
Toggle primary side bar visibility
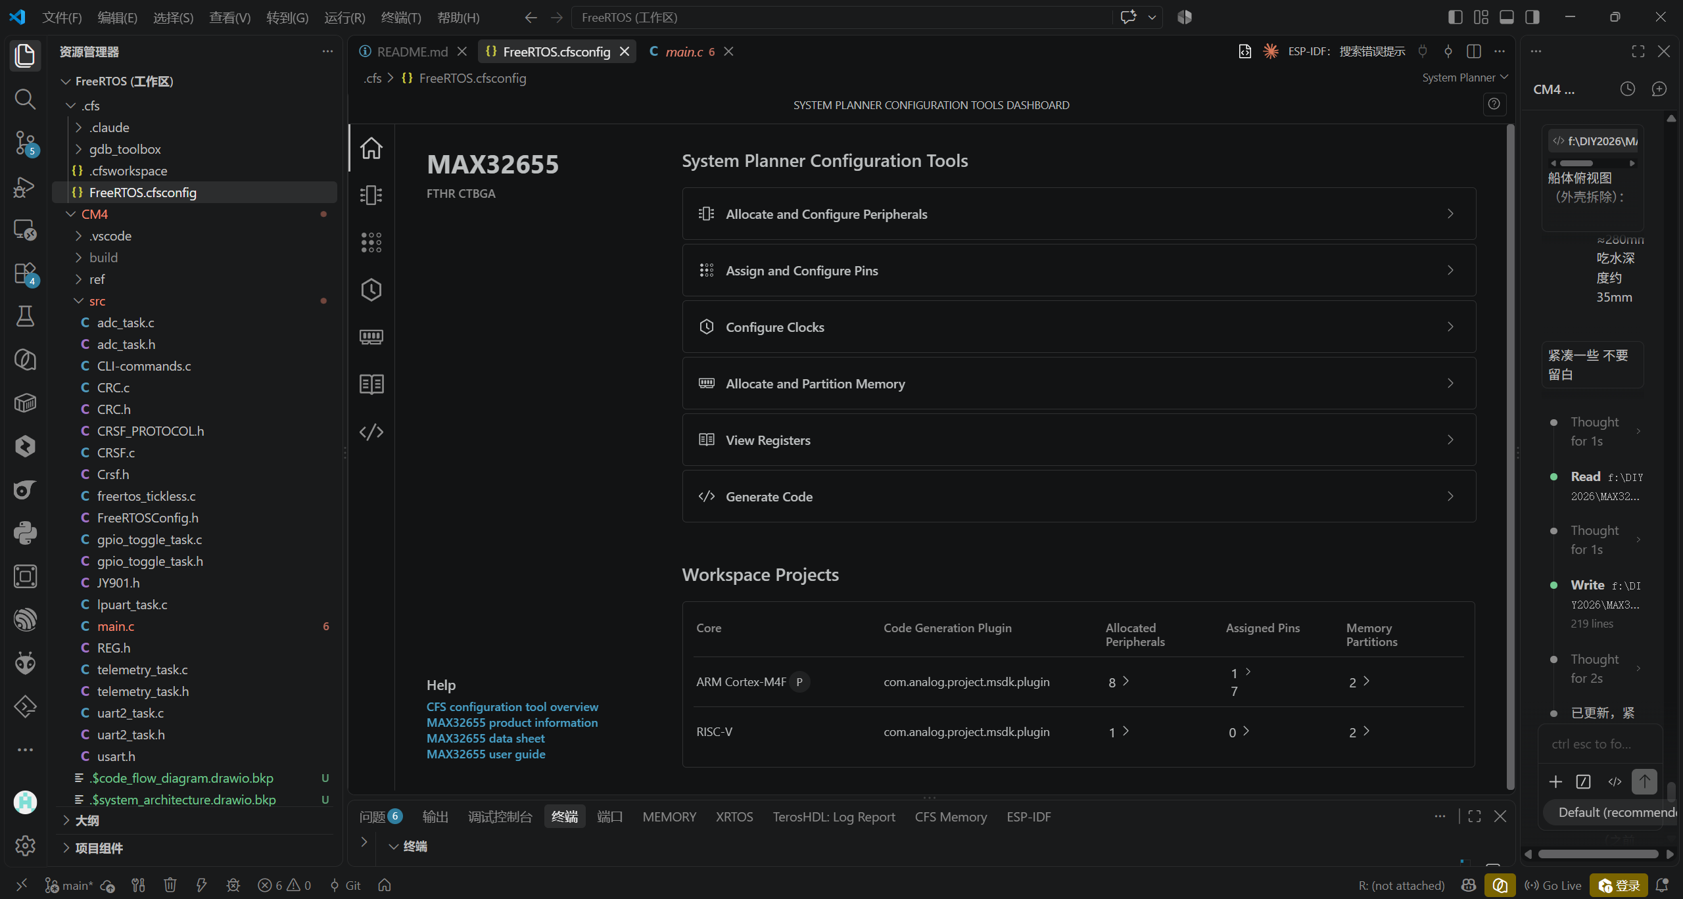(1456, 17)
